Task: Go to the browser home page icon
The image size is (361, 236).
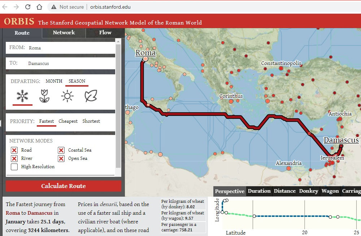Action: (x=39, y=7)
